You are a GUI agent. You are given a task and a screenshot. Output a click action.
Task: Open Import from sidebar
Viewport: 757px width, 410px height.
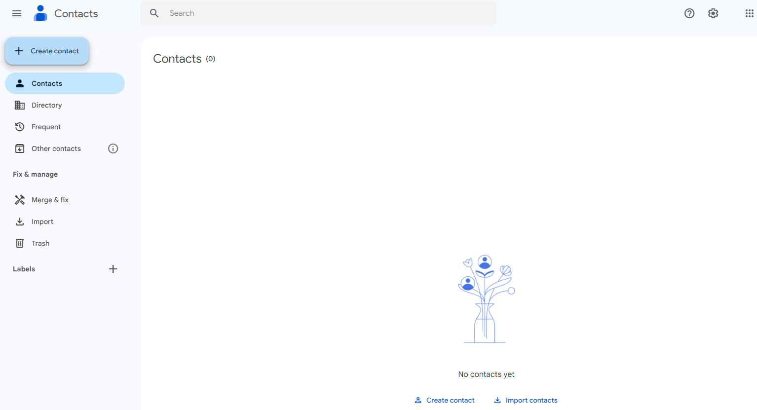65,222
